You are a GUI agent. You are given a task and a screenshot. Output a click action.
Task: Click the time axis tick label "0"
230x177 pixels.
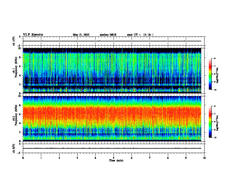(23, 158)
